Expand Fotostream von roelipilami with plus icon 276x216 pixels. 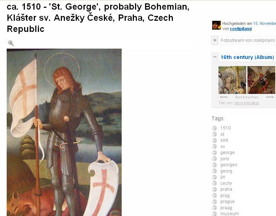[x=215, y=40]
